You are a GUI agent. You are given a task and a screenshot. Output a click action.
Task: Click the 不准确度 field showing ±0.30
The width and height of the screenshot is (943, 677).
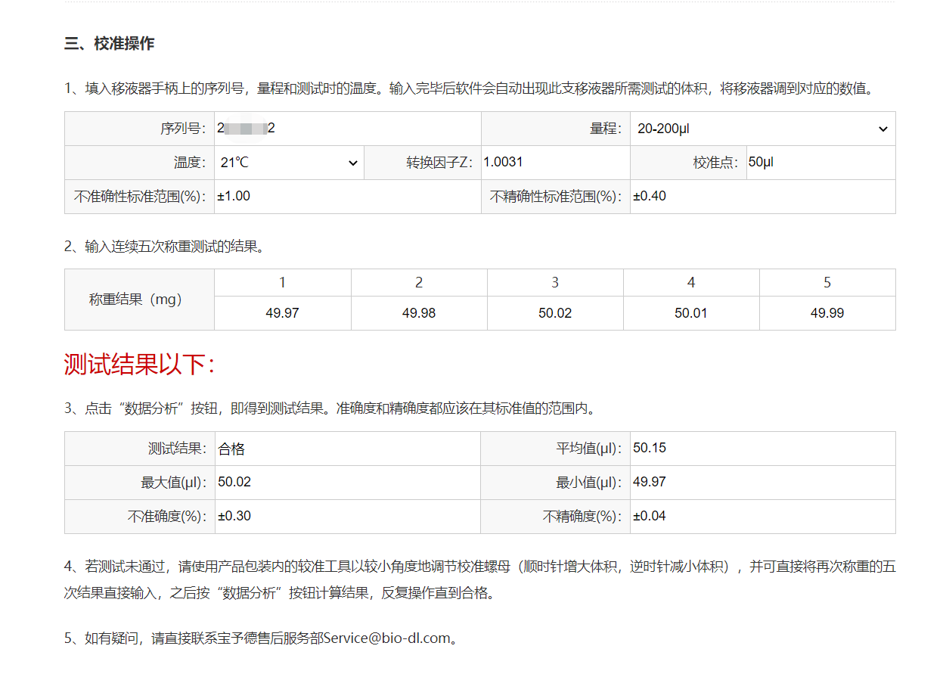coord(346,517)
